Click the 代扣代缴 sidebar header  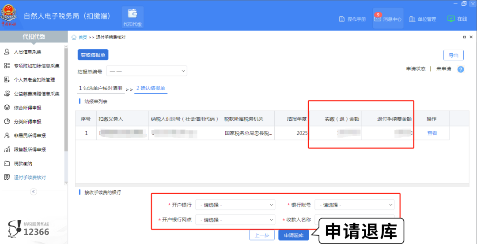point(34,37)
